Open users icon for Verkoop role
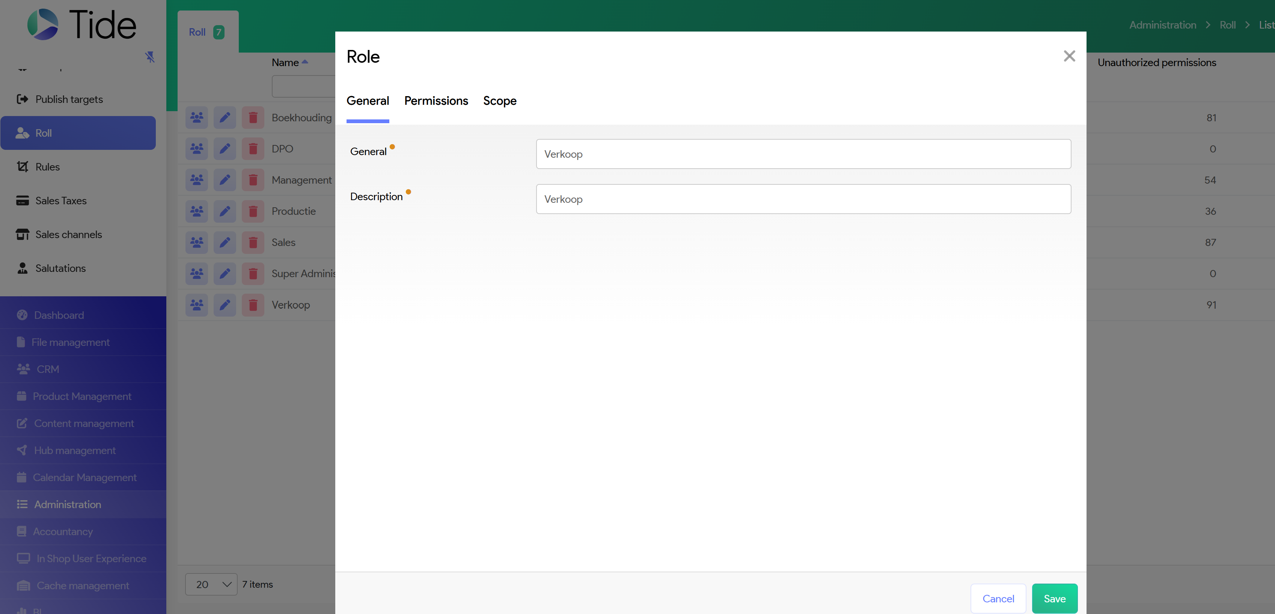 pyautogui.click(x=196, y=305)
